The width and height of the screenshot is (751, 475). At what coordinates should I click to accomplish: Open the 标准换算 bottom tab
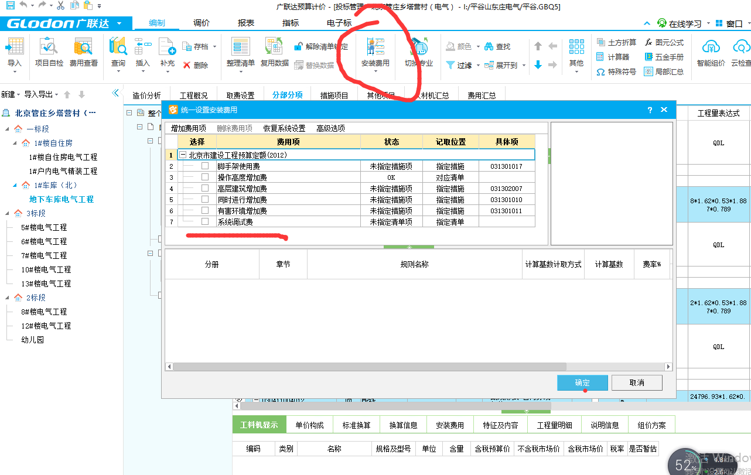[x=357, y=425]
